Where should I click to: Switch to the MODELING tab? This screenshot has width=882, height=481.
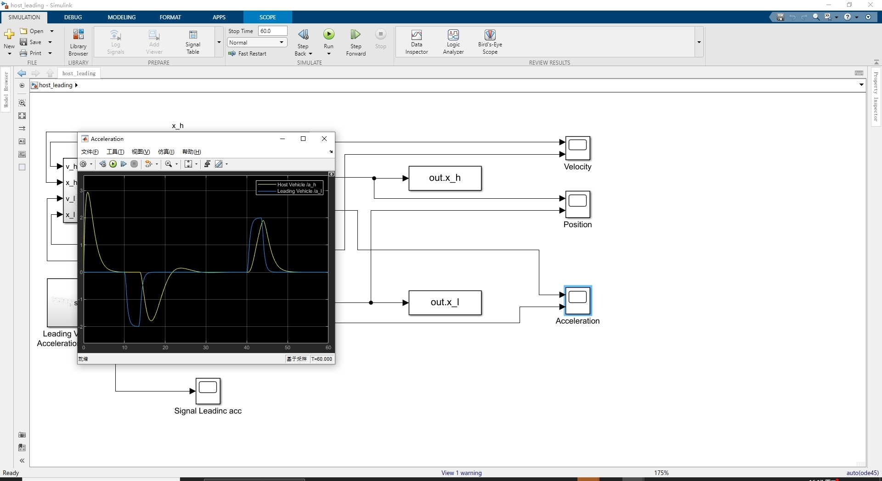(122, 17)
